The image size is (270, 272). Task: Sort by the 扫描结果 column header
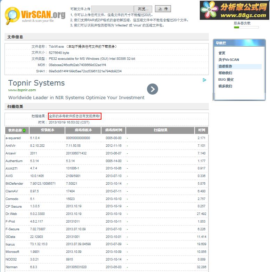[x=160, y=130]
